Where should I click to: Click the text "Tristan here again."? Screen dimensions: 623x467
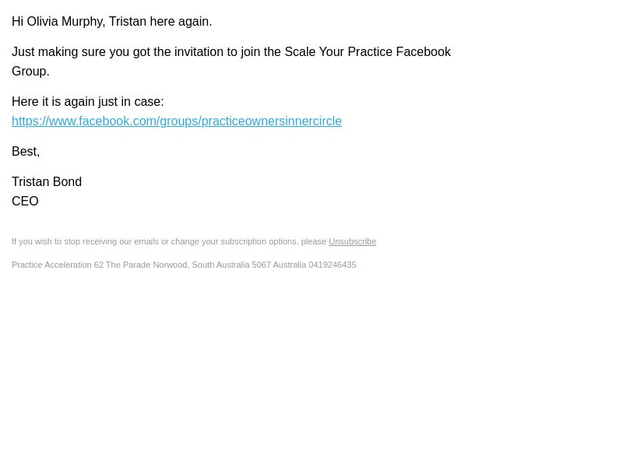pos(160,22)
